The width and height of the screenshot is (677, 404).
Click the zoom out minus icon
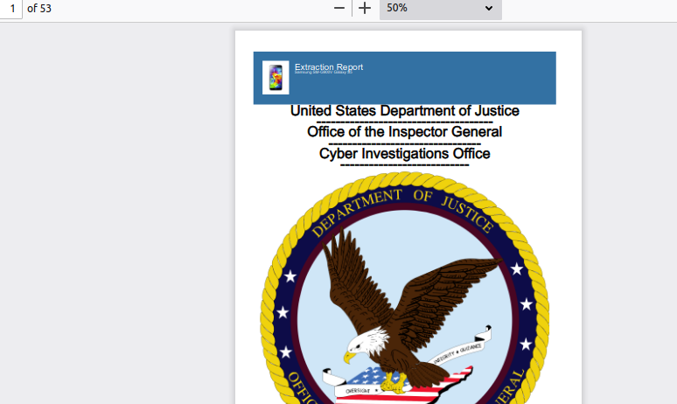339,8
